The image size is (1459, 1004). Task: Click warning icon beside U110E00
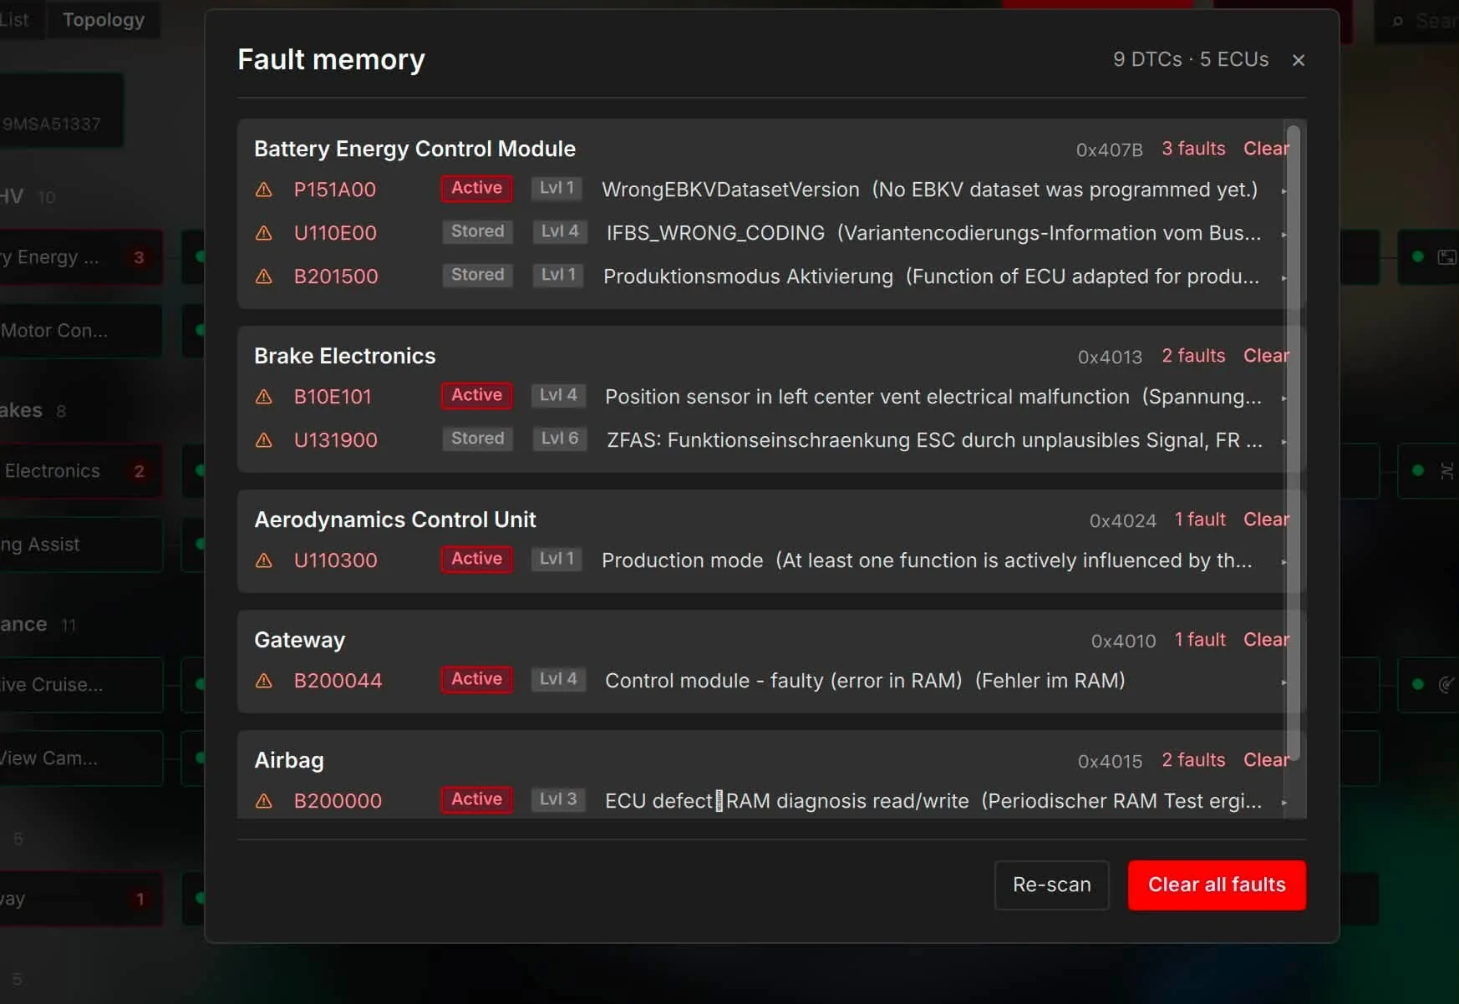[264, 233]
